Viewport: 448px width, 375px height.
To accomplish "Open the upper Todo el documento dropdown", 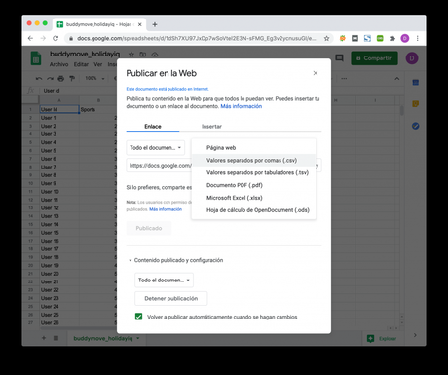I will (156, 148).
